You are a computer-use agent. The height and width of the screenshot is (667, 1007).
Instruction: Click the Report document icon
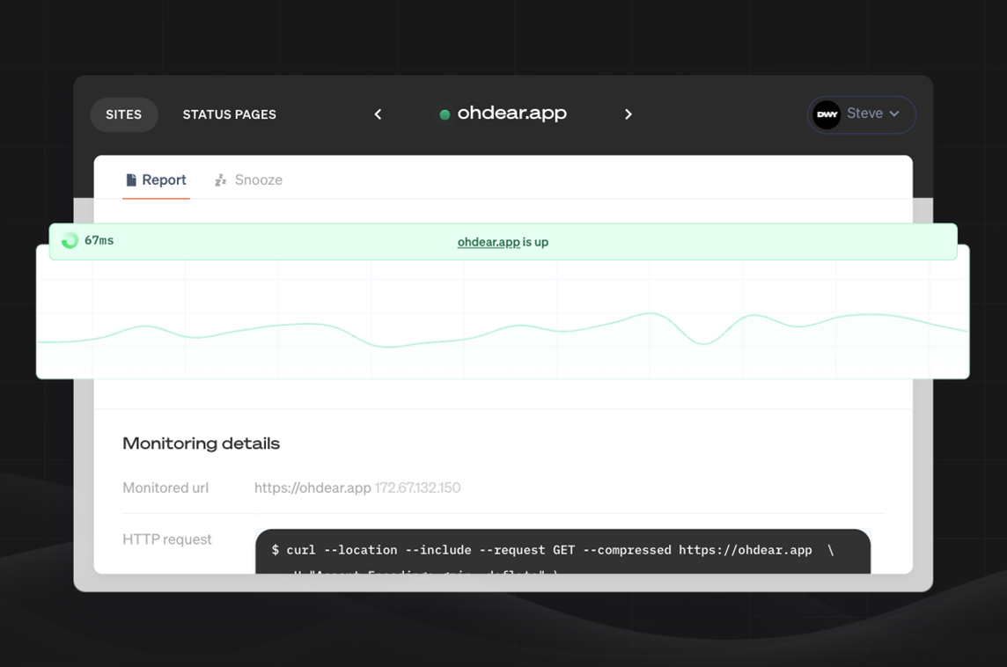(x=131, y=180)
